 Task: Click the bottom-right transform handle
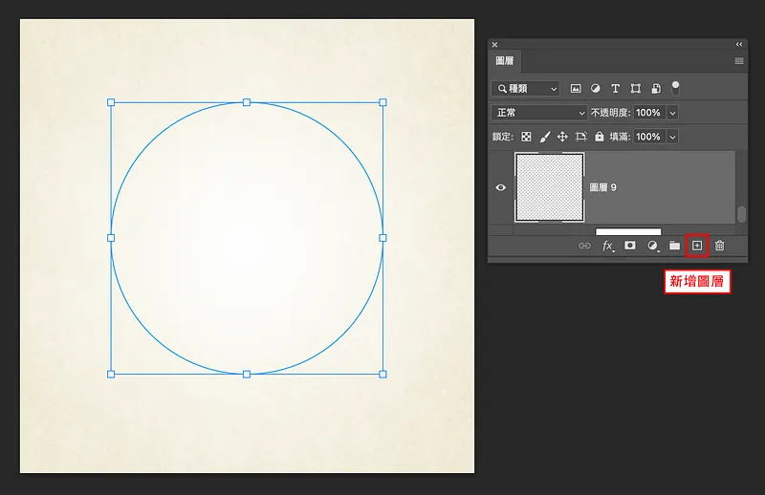point(383,374)
